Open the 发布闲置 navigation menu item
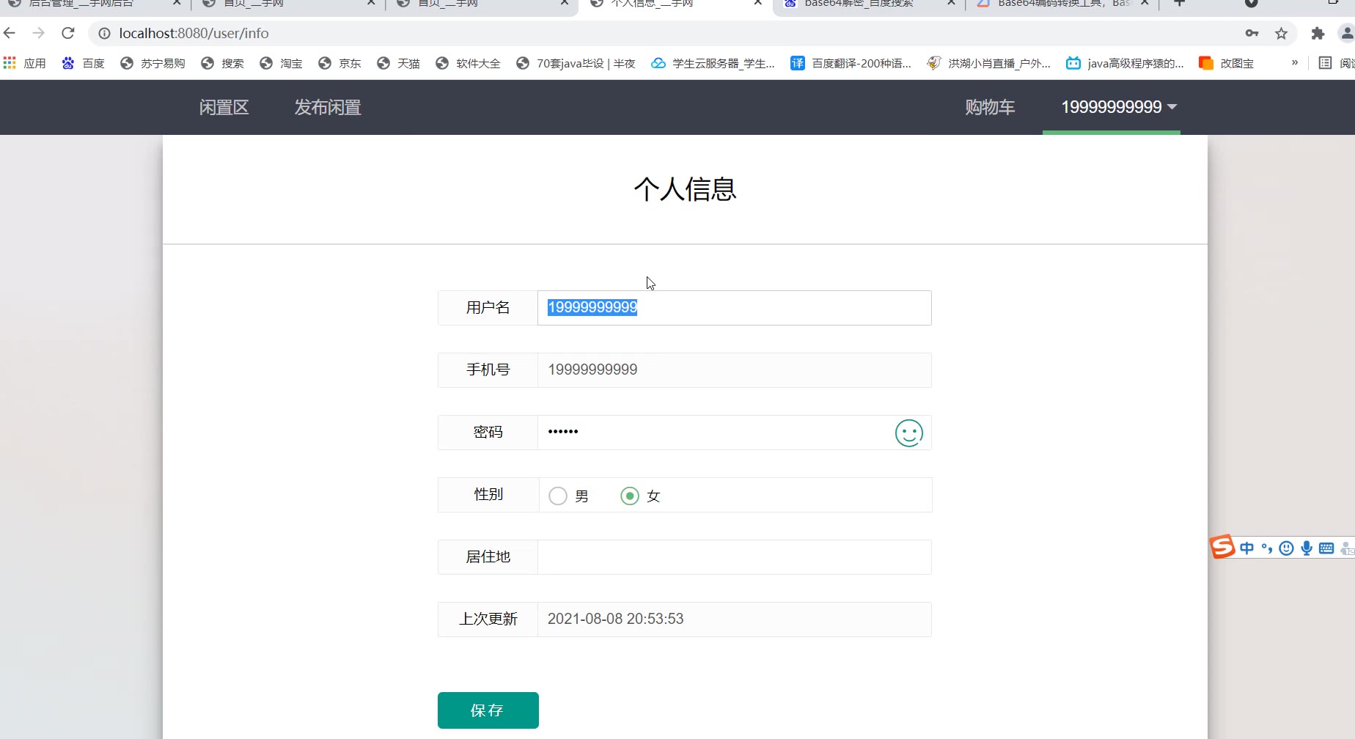 click(328, 107)
